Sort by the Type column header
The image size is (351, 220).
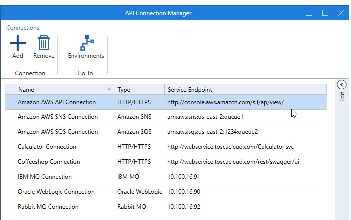(x=140, y=90)
